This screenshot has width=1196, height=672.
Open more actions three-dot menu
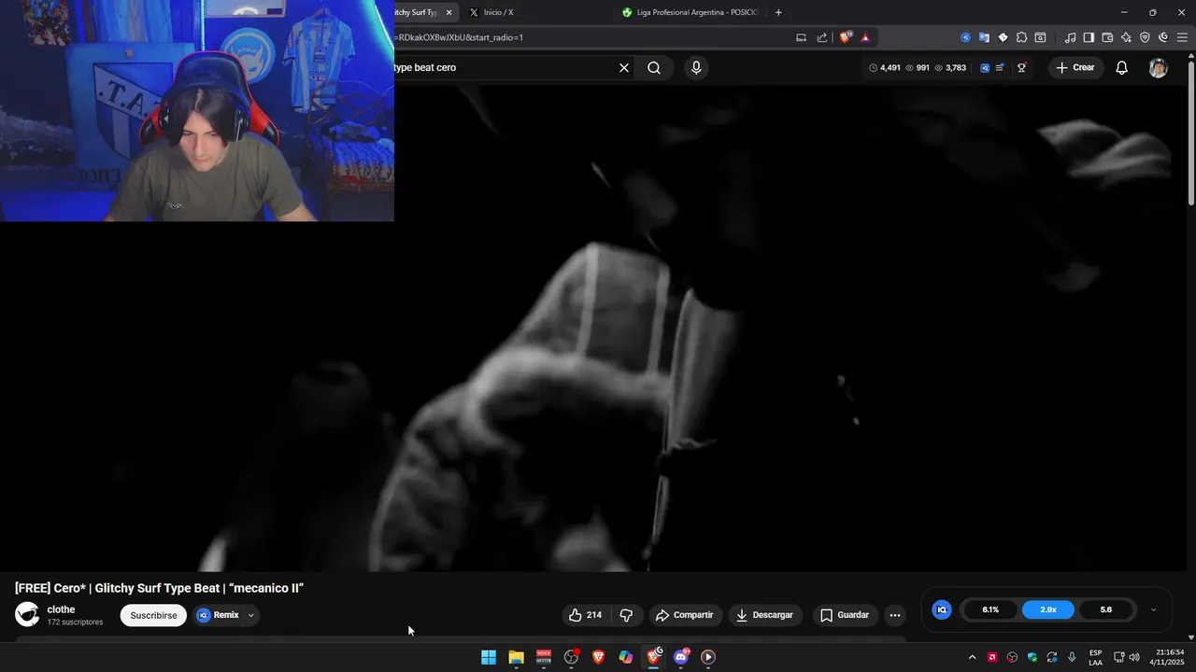click(895, 615)
